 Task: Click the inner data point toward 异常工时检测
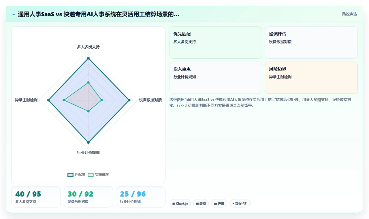point(64,100)
